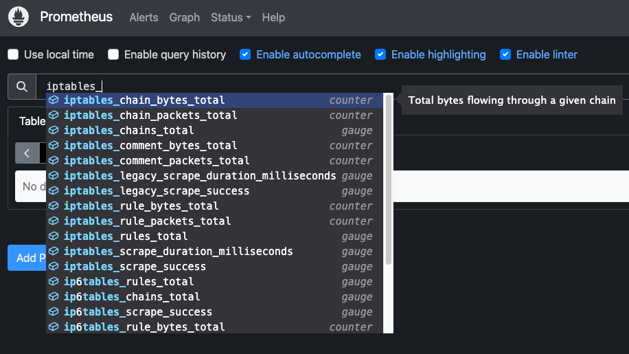The width and height of the screenshot is (629, 354).
Task: Select ip6tables_scrape_success suggestion
Action: pyautogui.click(x=215, y=312)
